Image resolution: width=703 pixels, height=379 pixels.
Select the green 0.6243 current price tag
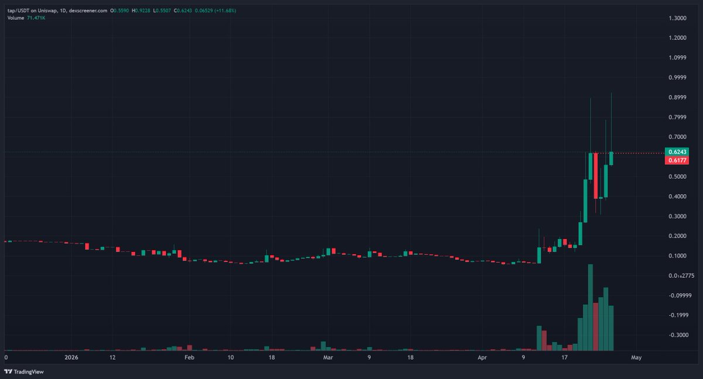point(677,152)
